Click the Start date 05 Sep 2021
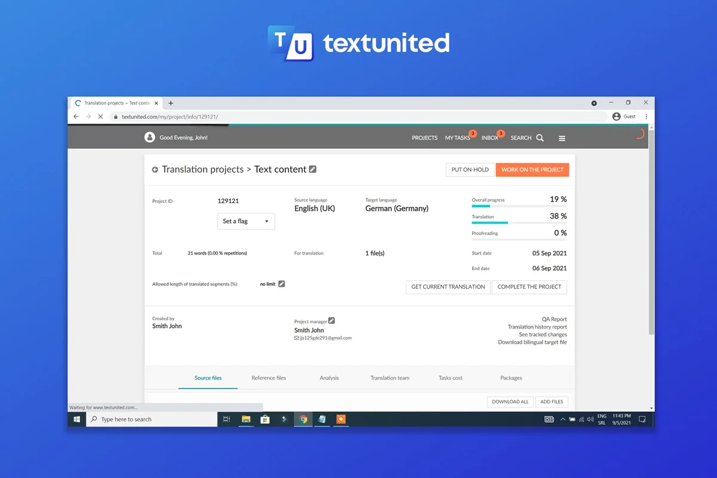The image size is (717, 478). click(550, 253)
